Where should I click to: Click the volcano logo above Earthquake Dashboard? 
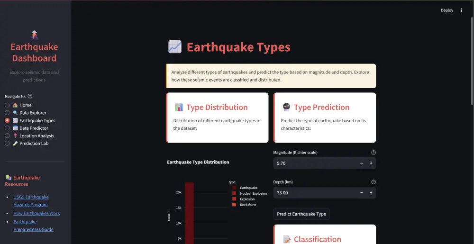(34, 35)
